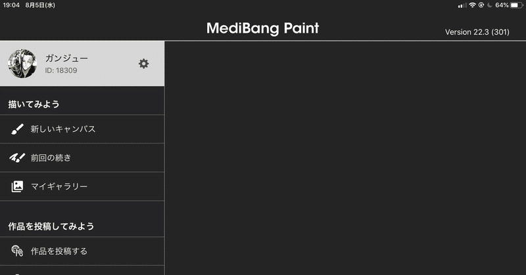The width and height of the screenshot is (526, 275).
Task: Open the user profile avatar picture
Action: tap(22, 64)
